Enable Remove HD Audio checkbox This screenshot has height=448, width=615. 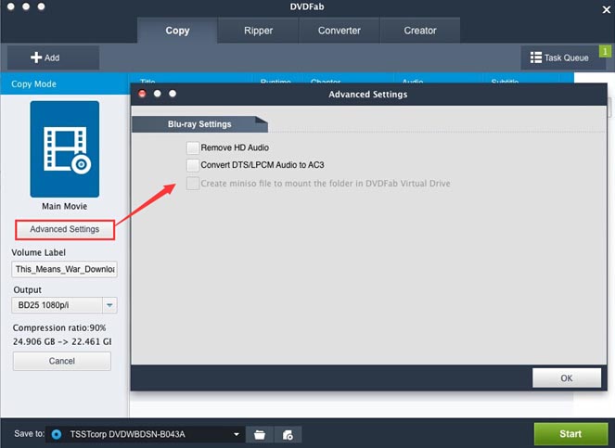pos(193,147)
